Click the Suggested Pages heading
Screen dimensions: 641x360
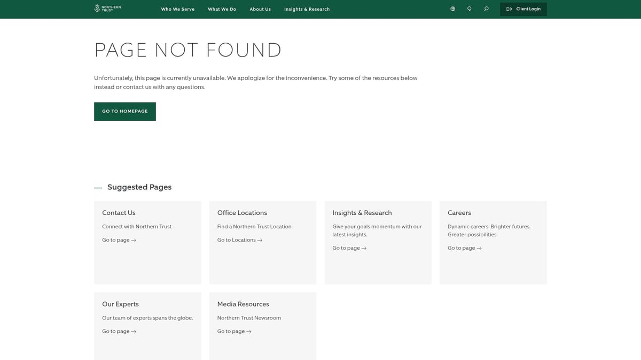[139, 187]
